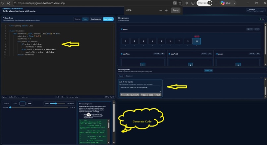Viewport: 267px width, 145px height.
Task: Click the class Solution code line
Action: pyautogui.click(x=17, y=31)
